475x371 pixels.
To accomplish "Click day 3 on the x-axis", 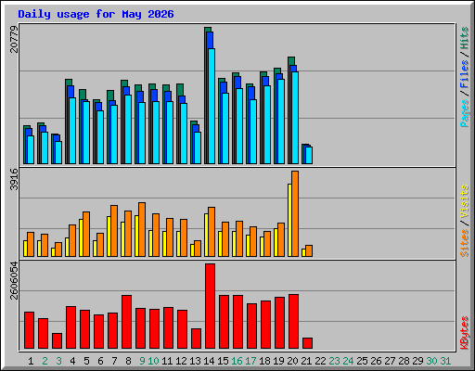I will [x=58, y=361].
